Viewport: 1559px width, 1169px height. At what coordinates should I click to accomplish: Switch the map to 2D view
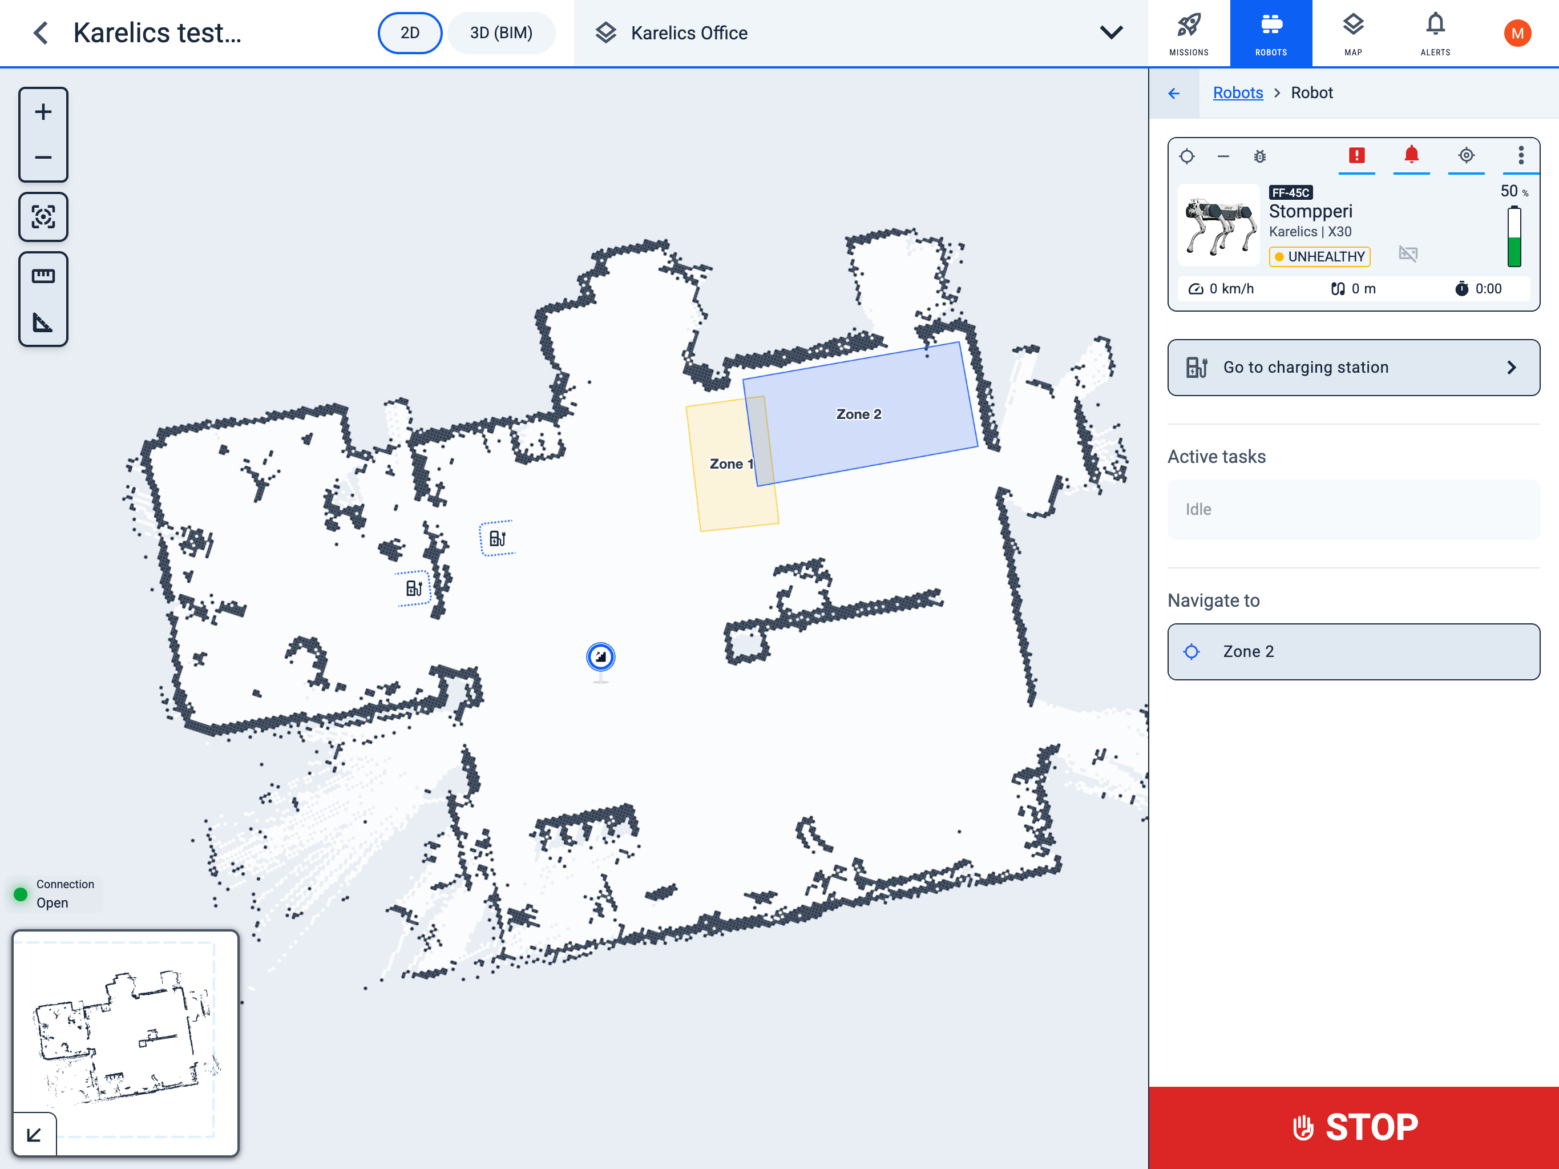point(410,33)
